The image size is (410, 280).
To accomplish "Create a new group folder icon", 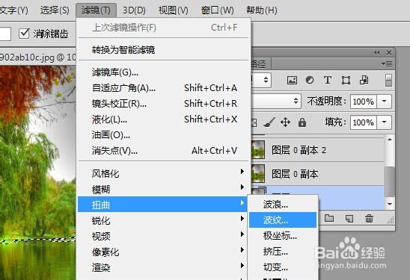I will coord(329,218).
